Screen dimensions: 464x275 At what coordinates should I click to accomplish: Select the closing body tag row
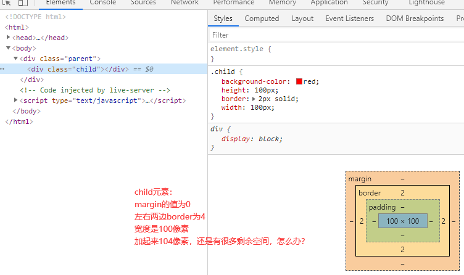pyautogui.click(x=27, y=111)
